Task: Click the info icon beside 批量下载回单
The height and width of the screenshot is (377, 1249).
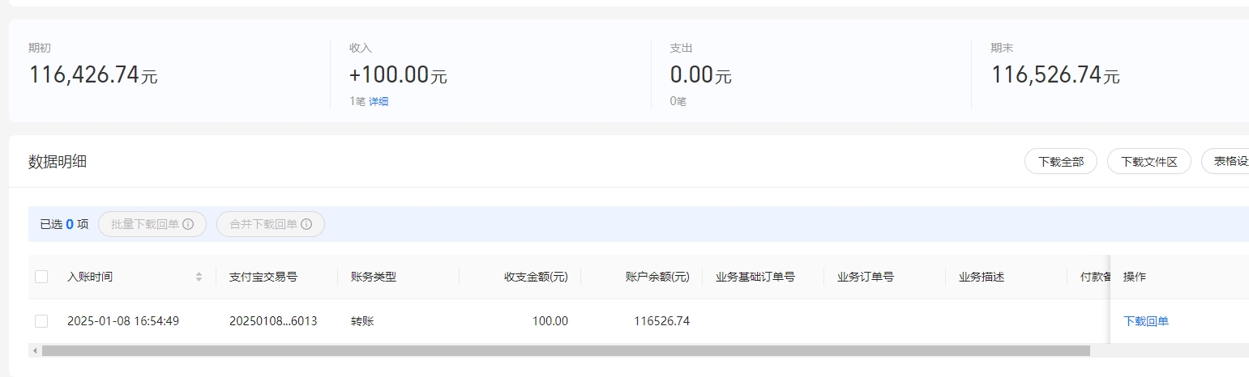Action: click(188, 224)
